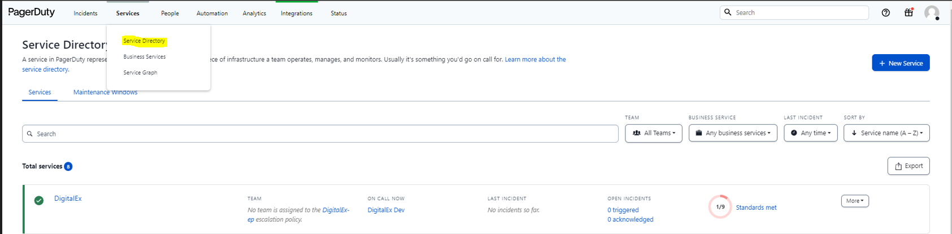Viewport: 952px width, 234px height.
Task: Click the 1/9 standards progress ring
Action: [x=720, y=207]
